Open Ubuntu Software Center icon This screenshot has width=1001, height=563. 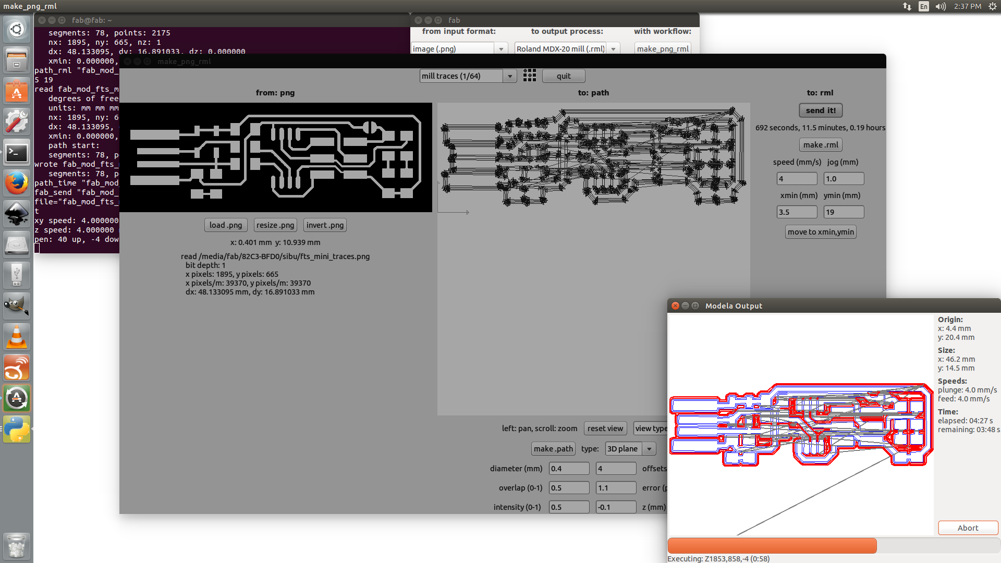coord(17,91)
